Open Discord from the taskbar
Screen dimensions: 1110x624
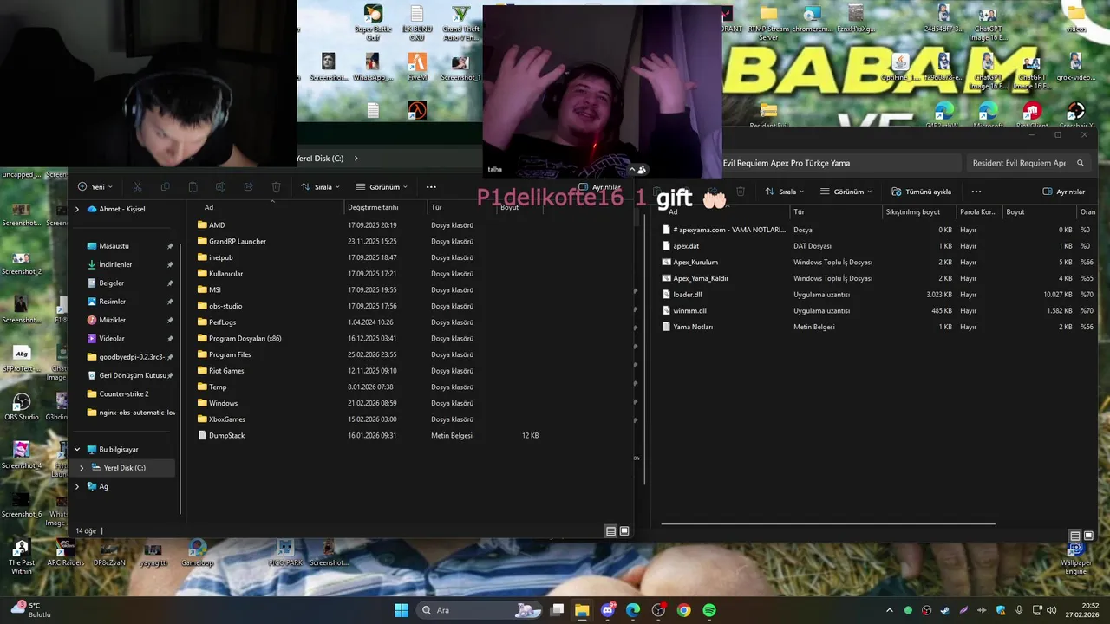click(608, 610)
